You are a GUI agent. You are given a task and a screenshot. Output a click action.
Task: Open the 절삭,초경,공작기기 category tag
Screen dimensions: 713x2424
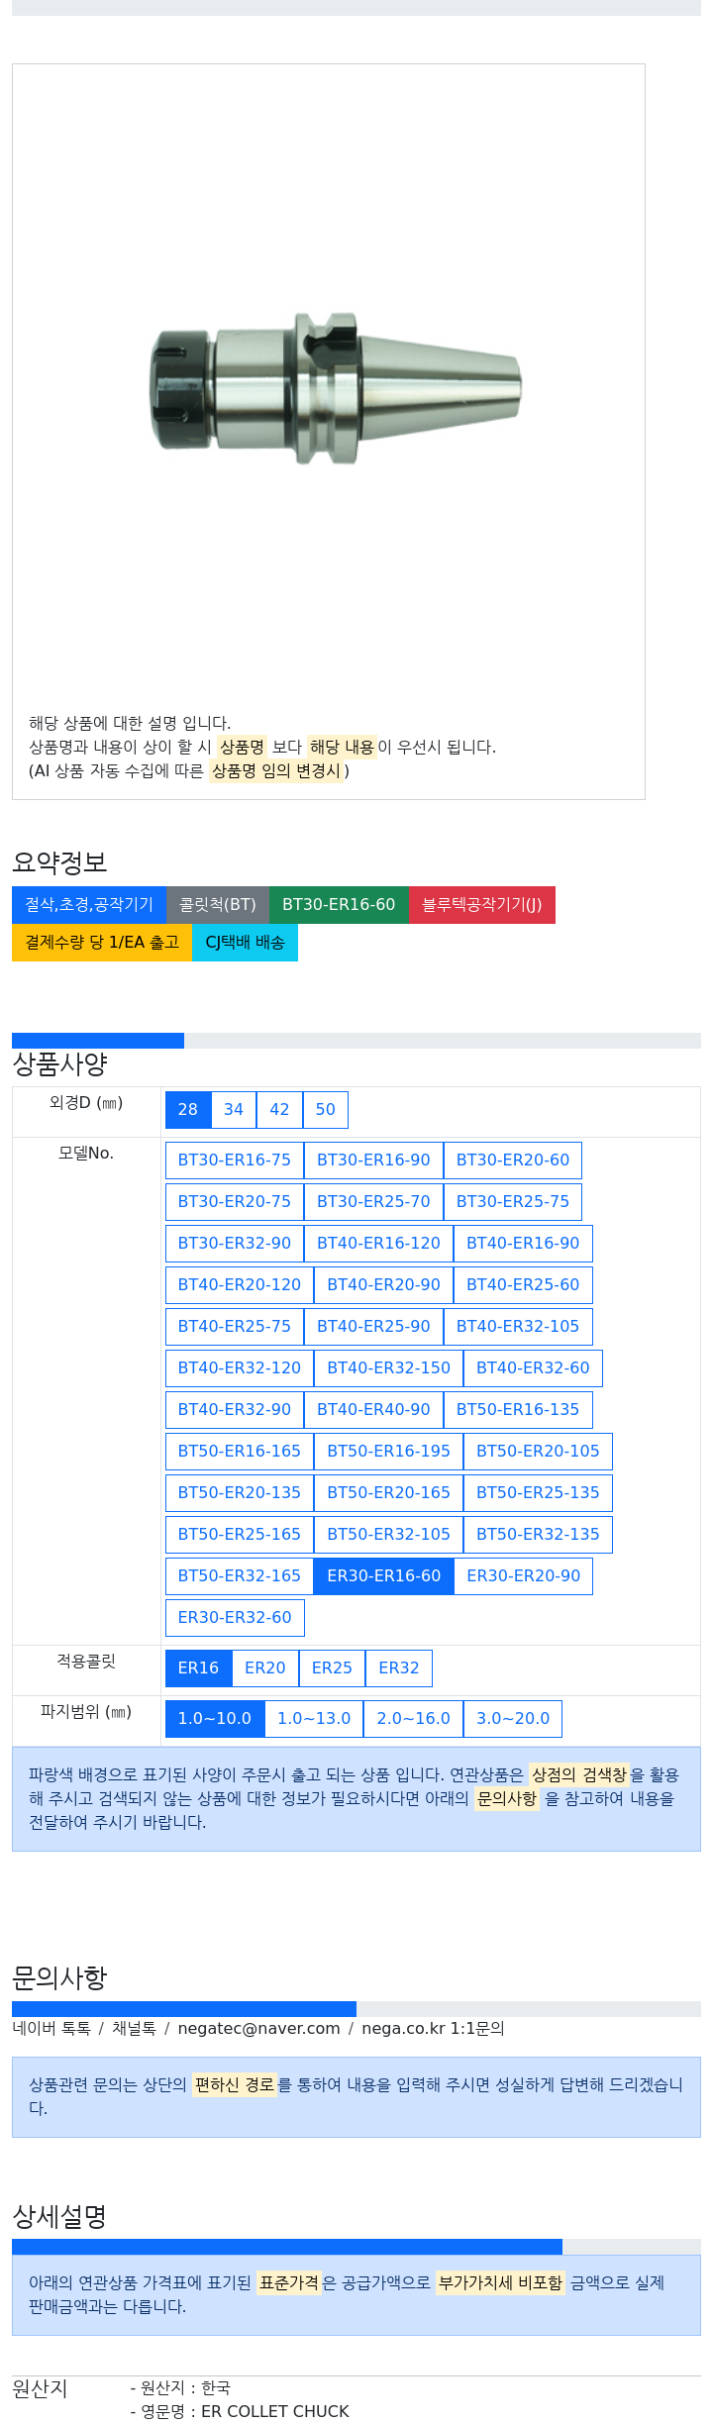click(89, 905)
